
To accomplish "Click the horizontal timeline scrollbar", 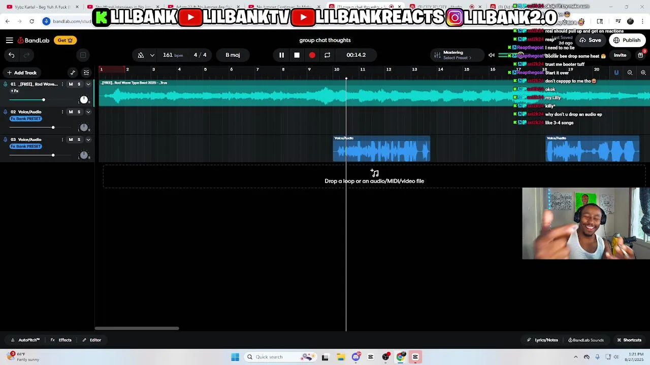I will [137, 328].
